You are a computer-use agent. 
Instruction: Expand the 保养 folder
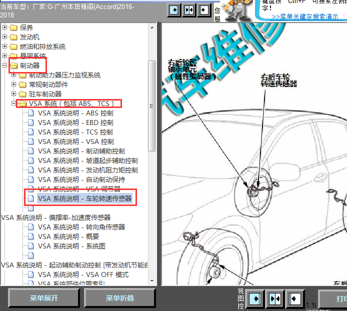pyautogui.click(x=4, y=27)
